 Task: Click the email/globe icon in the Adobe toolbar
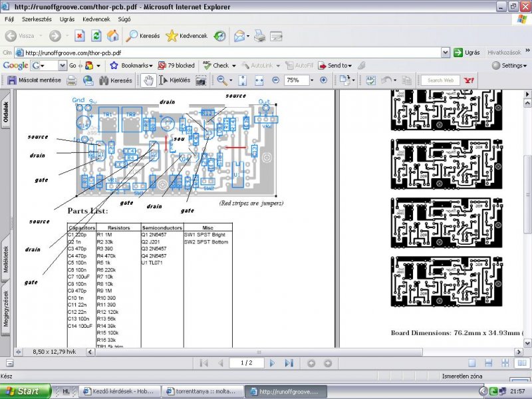tap(88, 80)
